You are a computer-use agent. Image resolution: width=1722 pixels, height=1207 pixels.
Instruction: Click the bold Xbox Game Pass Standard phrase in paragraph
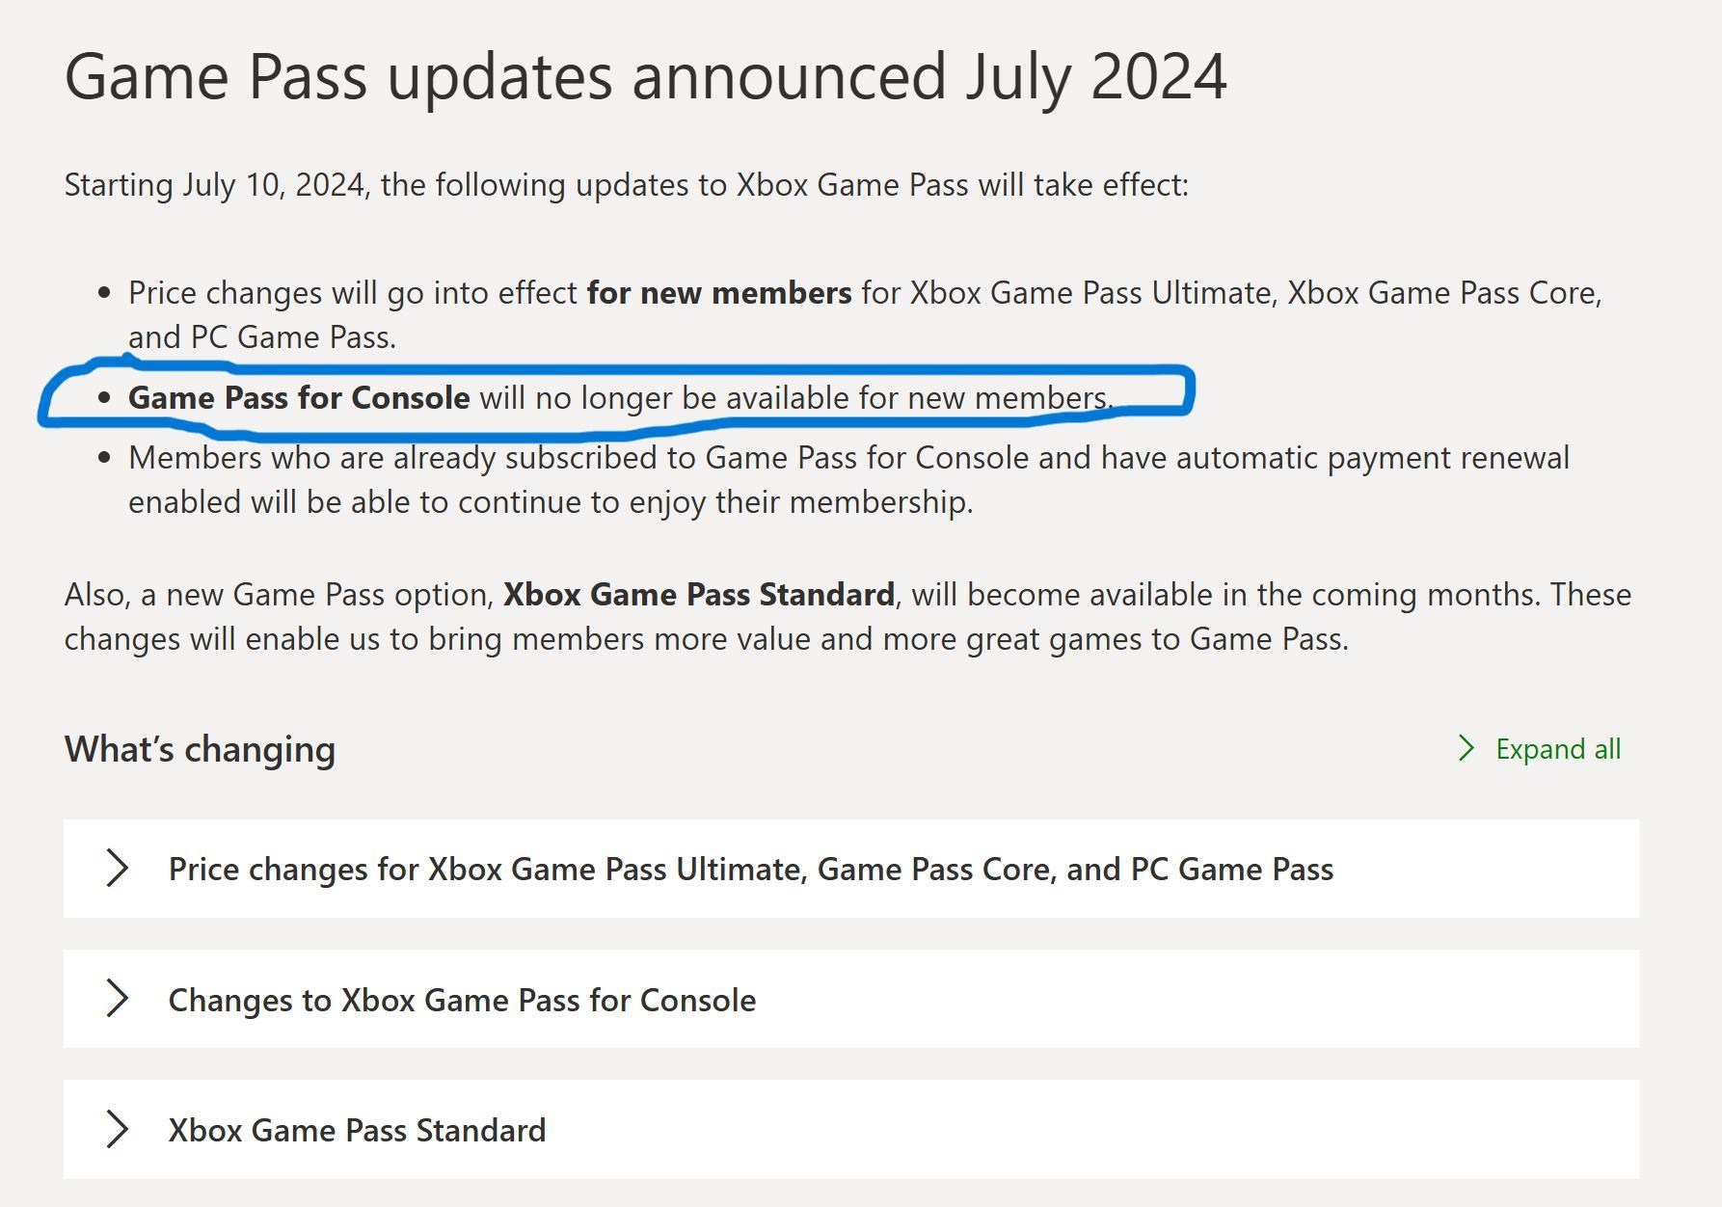tap(698, 594)
